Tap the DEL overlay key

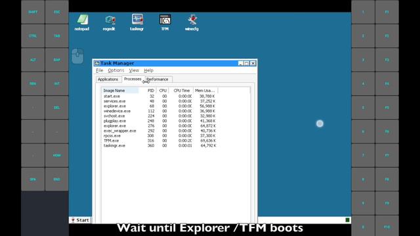point(57,108)
